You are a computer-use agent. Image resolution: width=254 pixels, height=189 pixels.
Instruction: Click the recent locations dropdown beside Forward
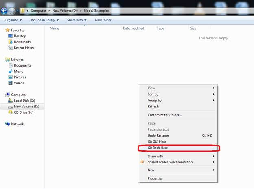tap(18, 11)
